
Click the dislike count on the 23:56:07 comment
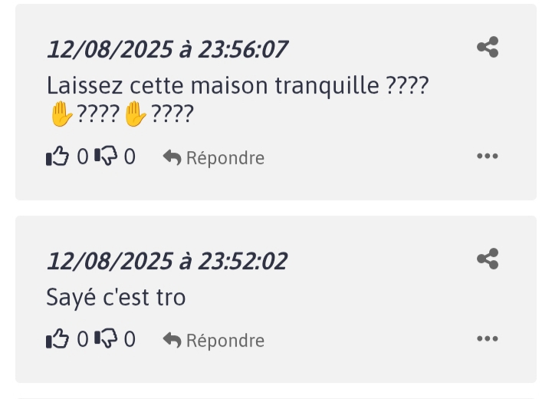pyautogui.click(x=130, y=157)
